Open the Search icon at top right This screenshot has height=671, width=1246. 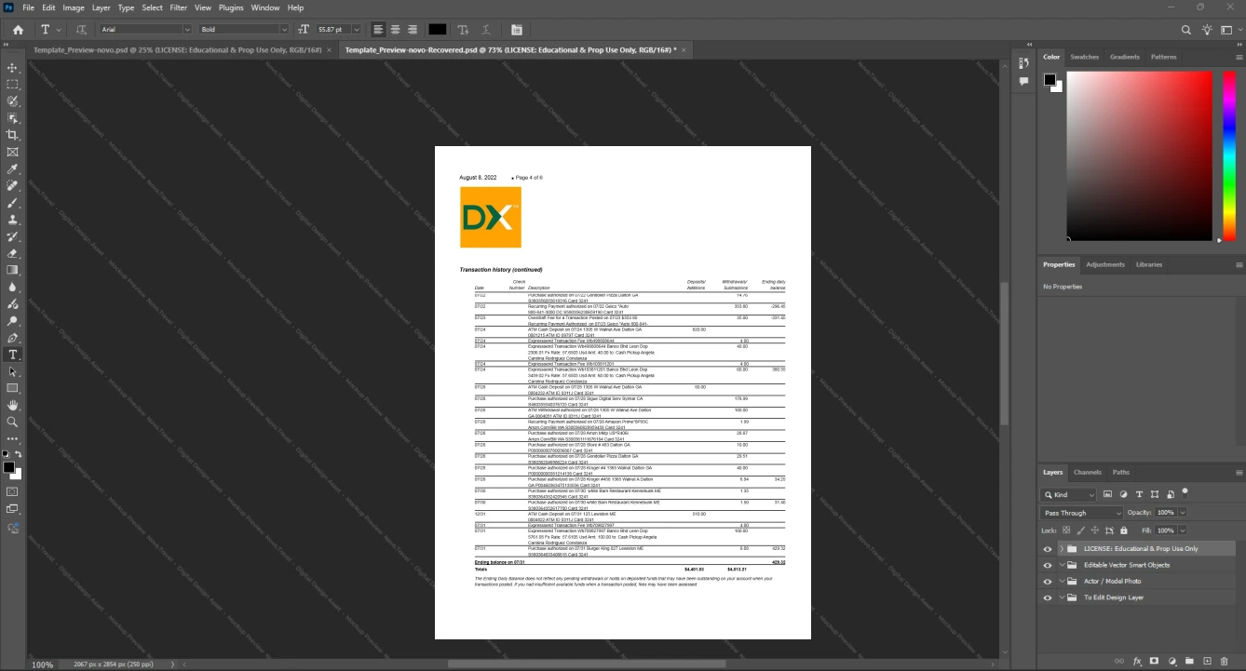click(x=1186, y=30)
